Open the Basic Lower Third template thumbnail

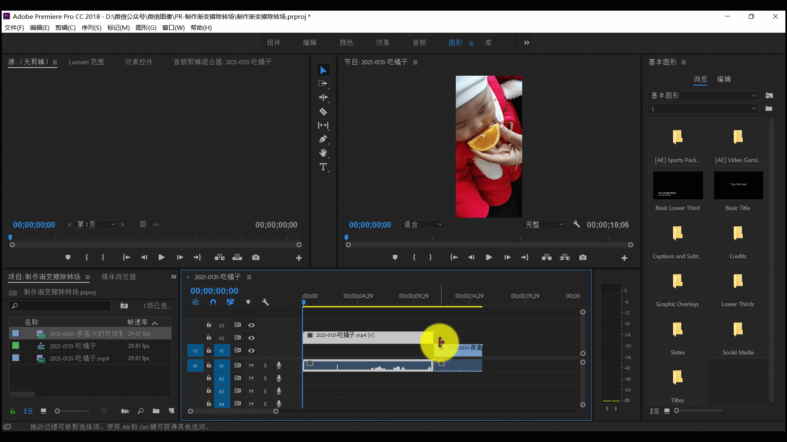coord(678,185)
